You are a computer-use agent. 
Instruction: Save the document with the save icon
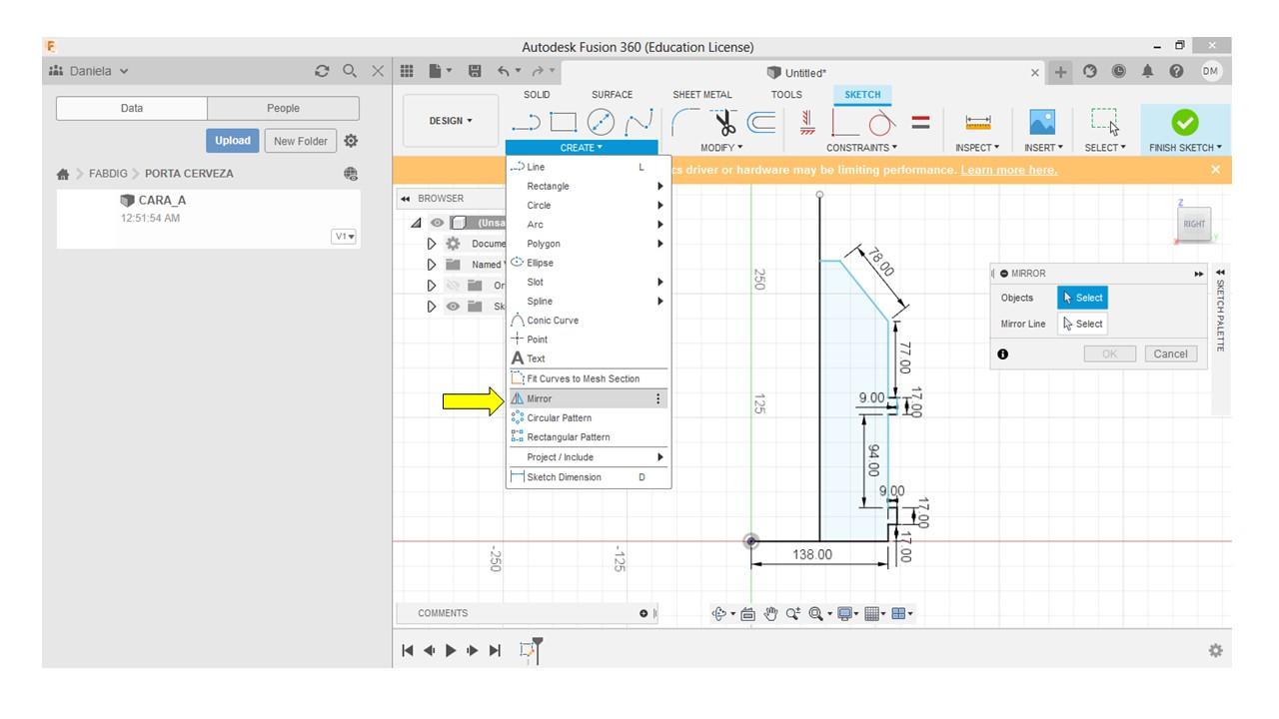tap(475, 71)
